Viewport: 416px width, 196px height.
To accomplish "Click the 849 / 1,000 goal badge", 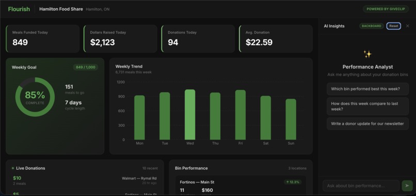I will 86,67.
